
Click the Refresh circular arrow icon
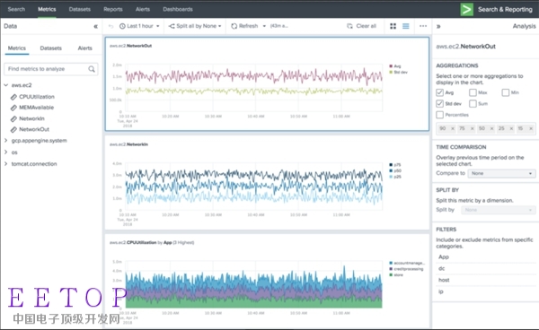pos(234,26)
